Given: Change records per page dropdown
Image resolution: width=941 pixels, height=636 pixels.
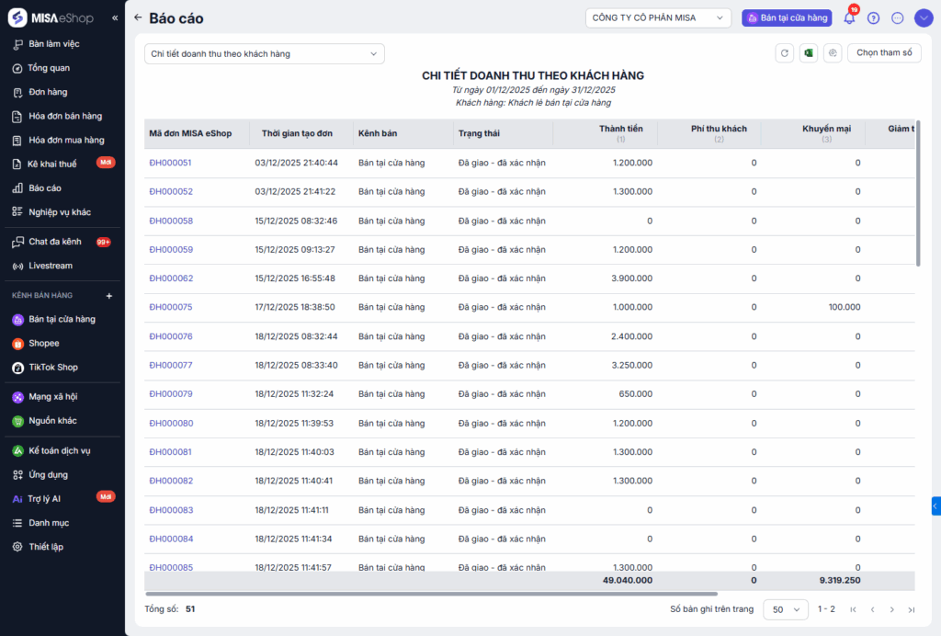Looking at the screenshot, I should click(x=785, y=609).
